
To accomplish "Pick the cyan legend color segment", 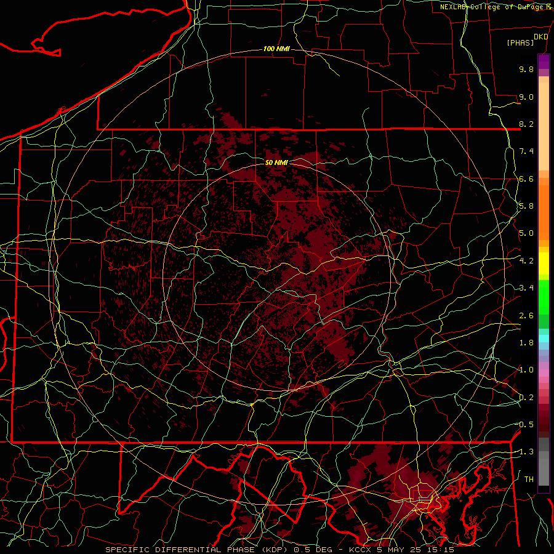I will (544, 339).
